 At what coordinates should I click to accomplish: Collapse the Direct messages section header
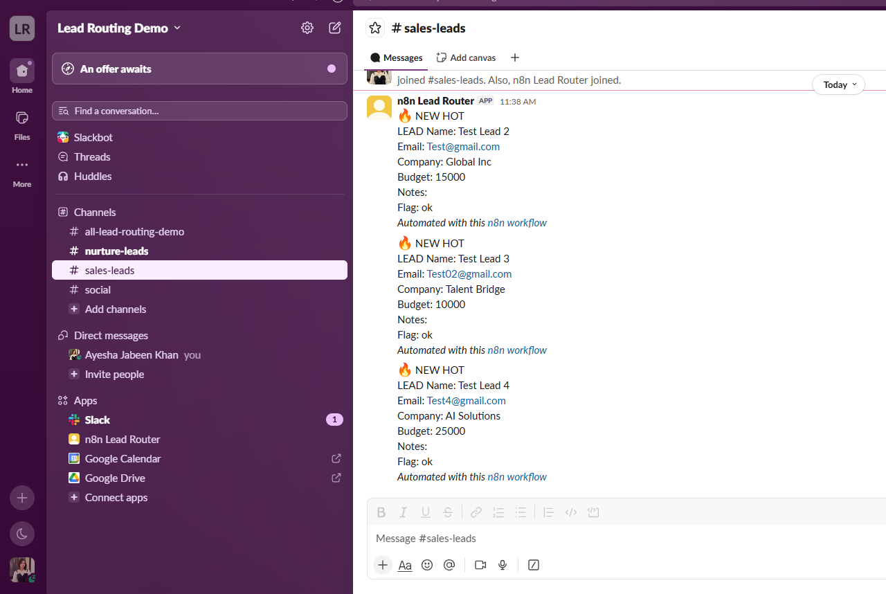[x=111, y=335]
